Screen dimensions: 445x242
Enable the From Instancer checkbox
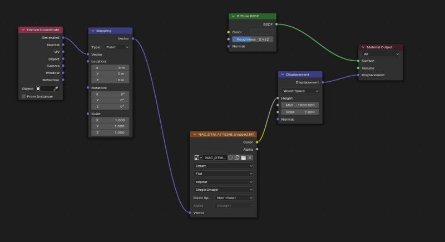(x=24, y=96)
